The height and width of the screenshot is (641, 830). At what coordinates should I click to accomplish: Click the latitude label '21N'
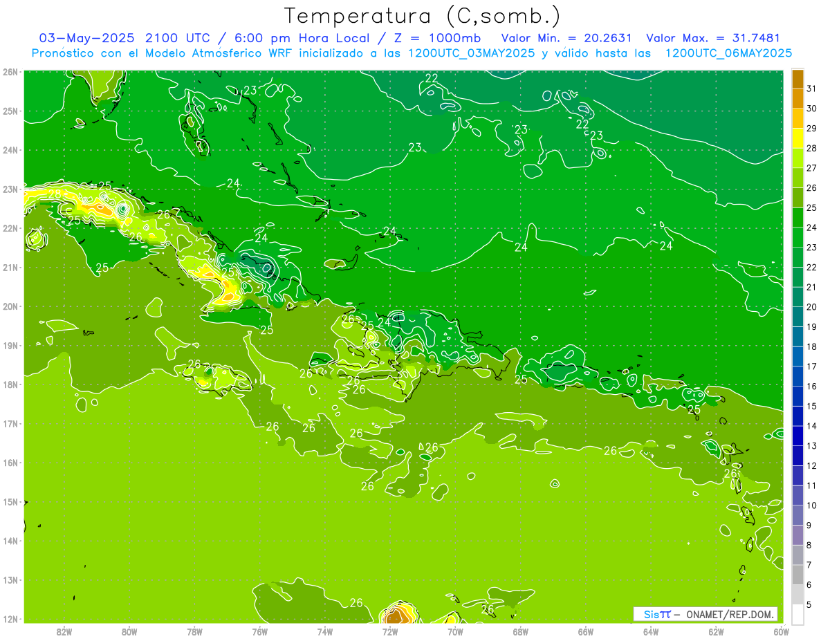pyautogui.click(x=10, y=268)
